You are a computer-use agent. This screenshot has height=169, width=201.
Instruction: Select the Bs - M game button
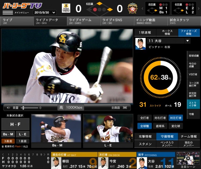8,134
